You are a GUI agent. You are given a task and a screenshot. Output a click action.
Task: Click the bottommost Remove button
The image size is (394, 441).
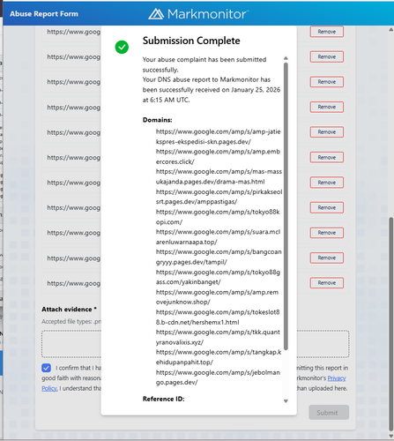click(327, 283)
